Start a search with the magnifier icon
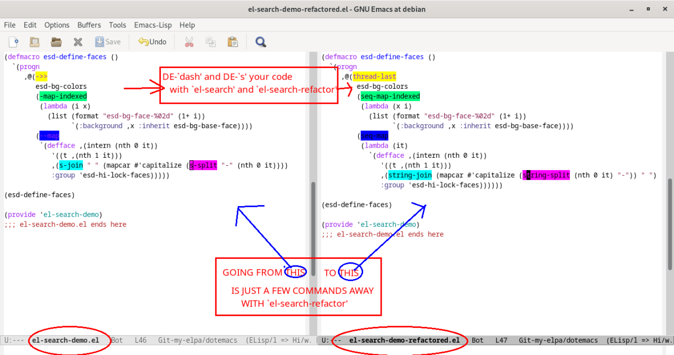674x355 pixels. (x=260, y=42)
